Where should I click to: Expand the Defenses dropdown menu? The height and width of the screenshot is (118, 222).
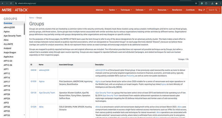pyautogui.click(x=140, y=10)
